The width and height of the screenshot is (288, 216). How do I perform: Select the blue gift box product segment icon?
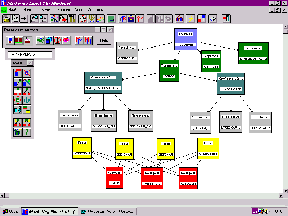pos(49,40)
